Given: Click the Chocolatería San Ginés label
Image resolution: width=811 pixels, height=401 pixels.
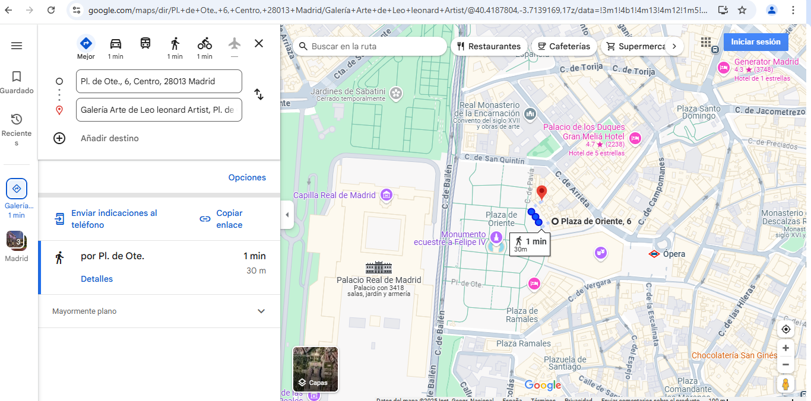Looking at the screenshot, I should [734, 355].
